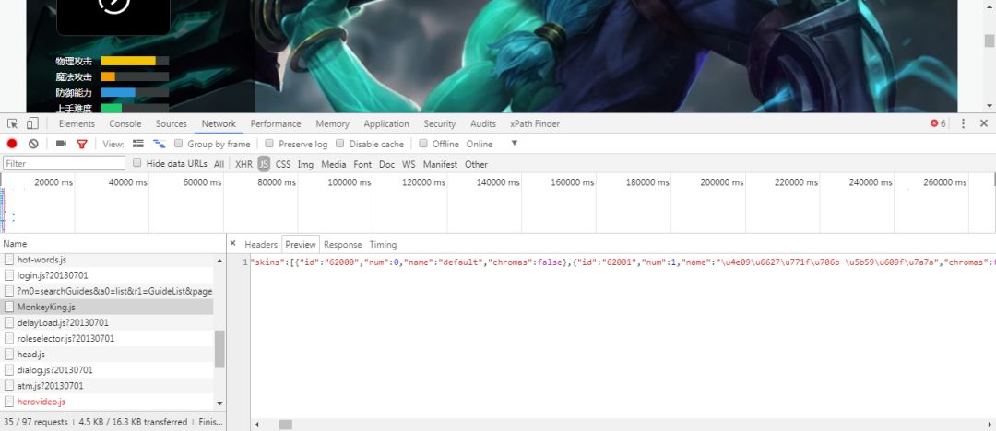Filter requests by Font

point(362,164)
